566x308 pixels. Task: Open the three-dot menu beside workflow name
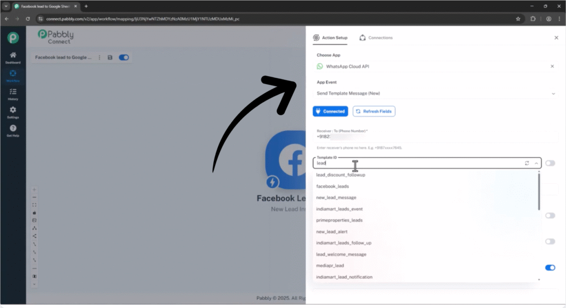coord(99,57)
